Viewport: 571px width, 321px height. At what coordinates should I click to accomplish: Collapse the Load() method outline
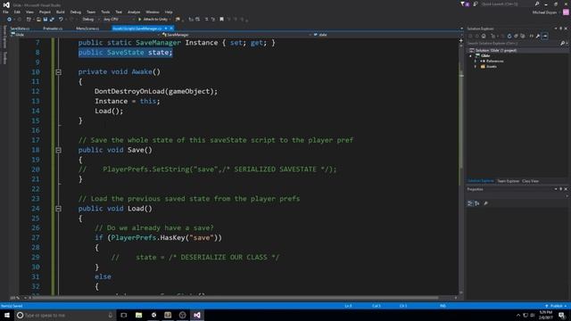point(58,209)
